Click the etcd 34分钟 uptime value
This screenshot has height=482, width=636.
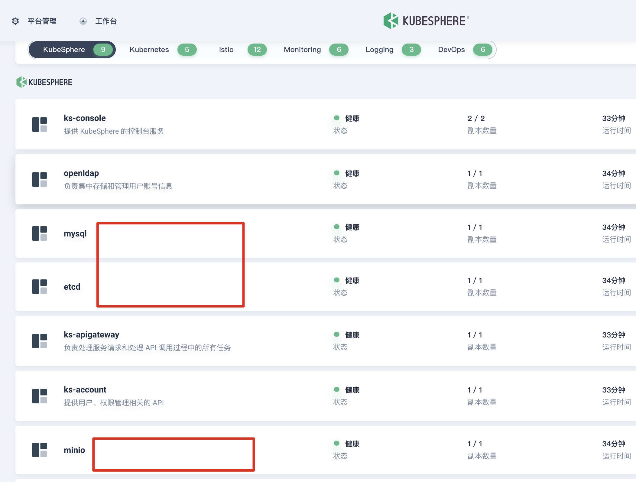pos(614,280)
